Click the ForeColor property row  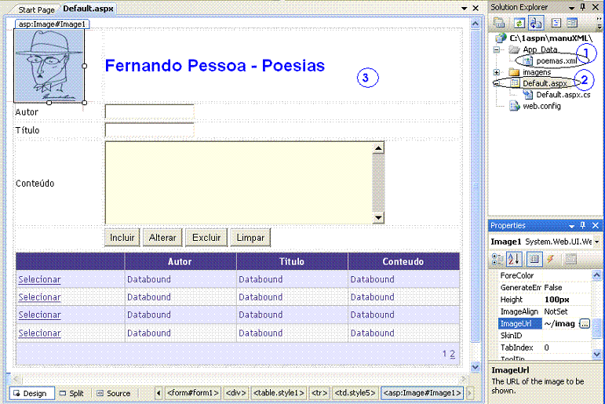point(544,275)
